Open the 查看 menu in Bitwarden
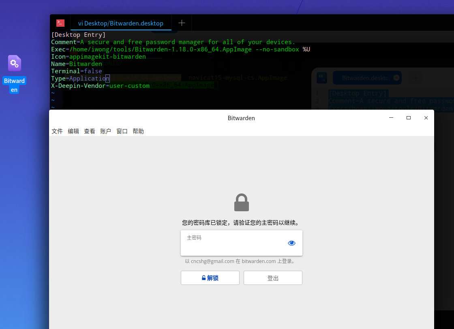The height and width of the screenshot is (329, 454). [90, 131]
